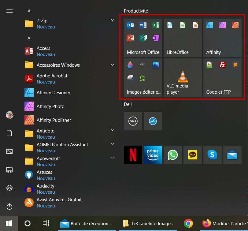Open File Explorer from start sidebar
This screenshot has height=231, width=248.
9,170
